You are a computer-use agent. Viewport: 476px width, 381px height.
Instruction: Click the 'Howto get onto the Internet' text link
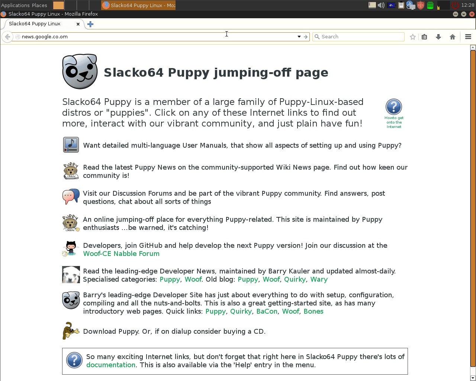click(x=394, y=122)
